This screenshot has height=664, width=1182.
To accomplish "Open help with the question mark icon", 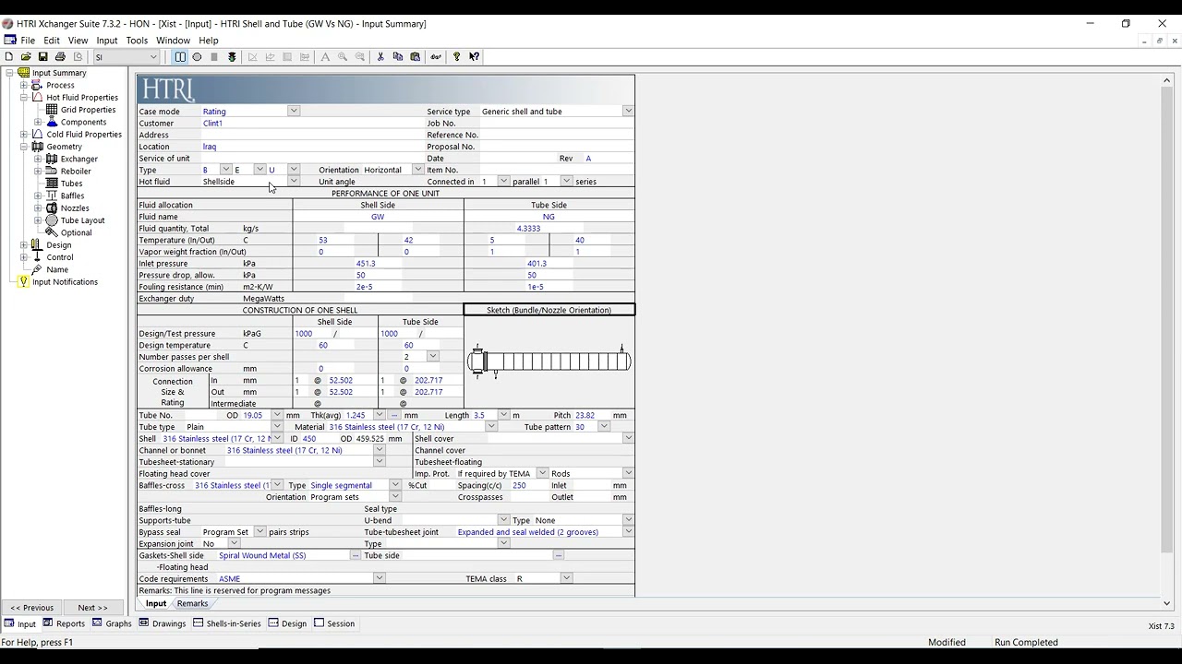I will [456, 57].
